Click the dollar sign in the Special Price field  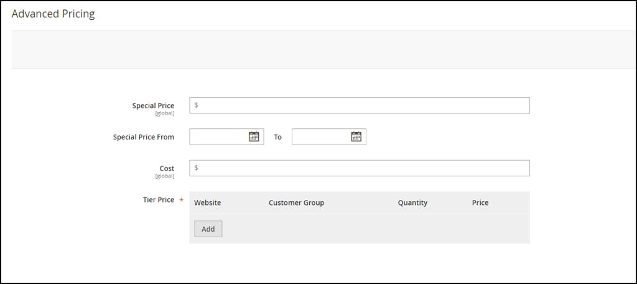[196, 105]
